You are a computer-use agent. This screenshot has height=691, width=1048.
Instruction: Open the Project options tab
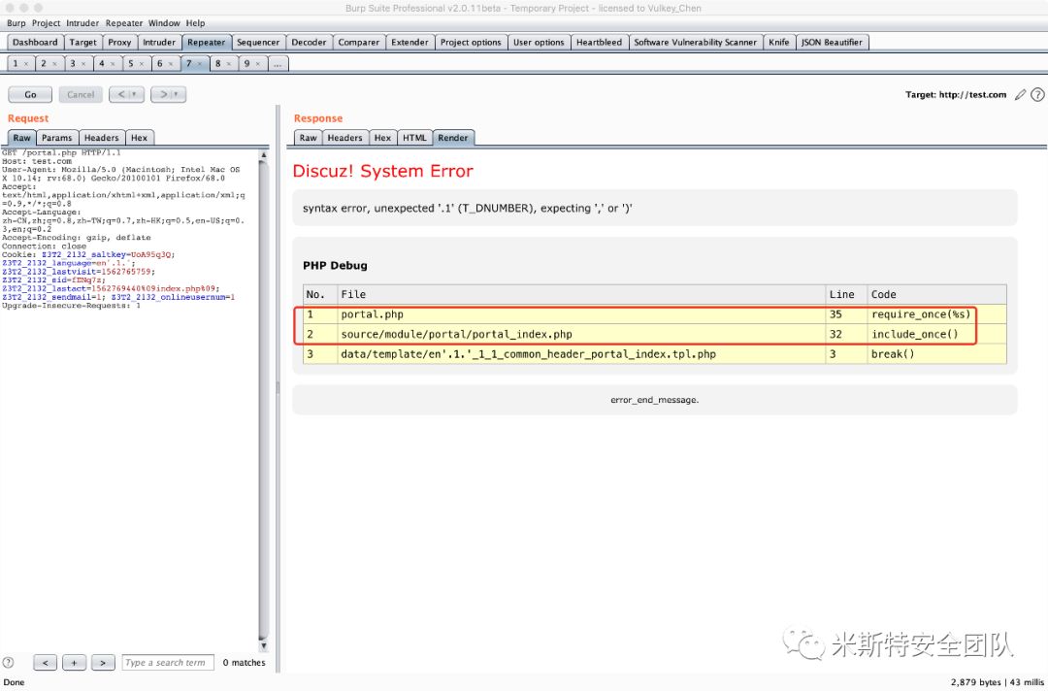(471, 42)
